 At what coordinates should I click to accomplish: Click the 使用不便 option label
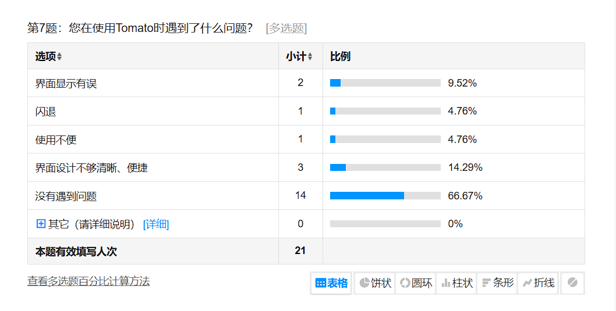(x=56, y=140)
